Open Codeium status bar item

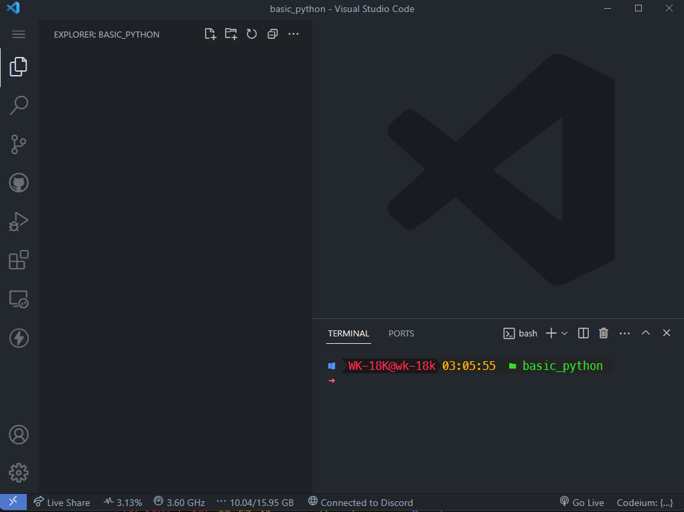(x=644, y=503)
